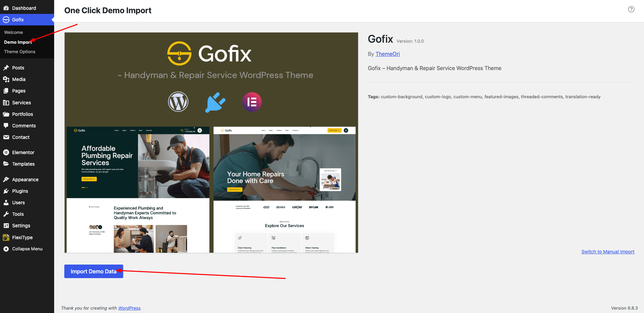Click the Comments bubble icon
The image size is (644, 313).
(6, 126)
